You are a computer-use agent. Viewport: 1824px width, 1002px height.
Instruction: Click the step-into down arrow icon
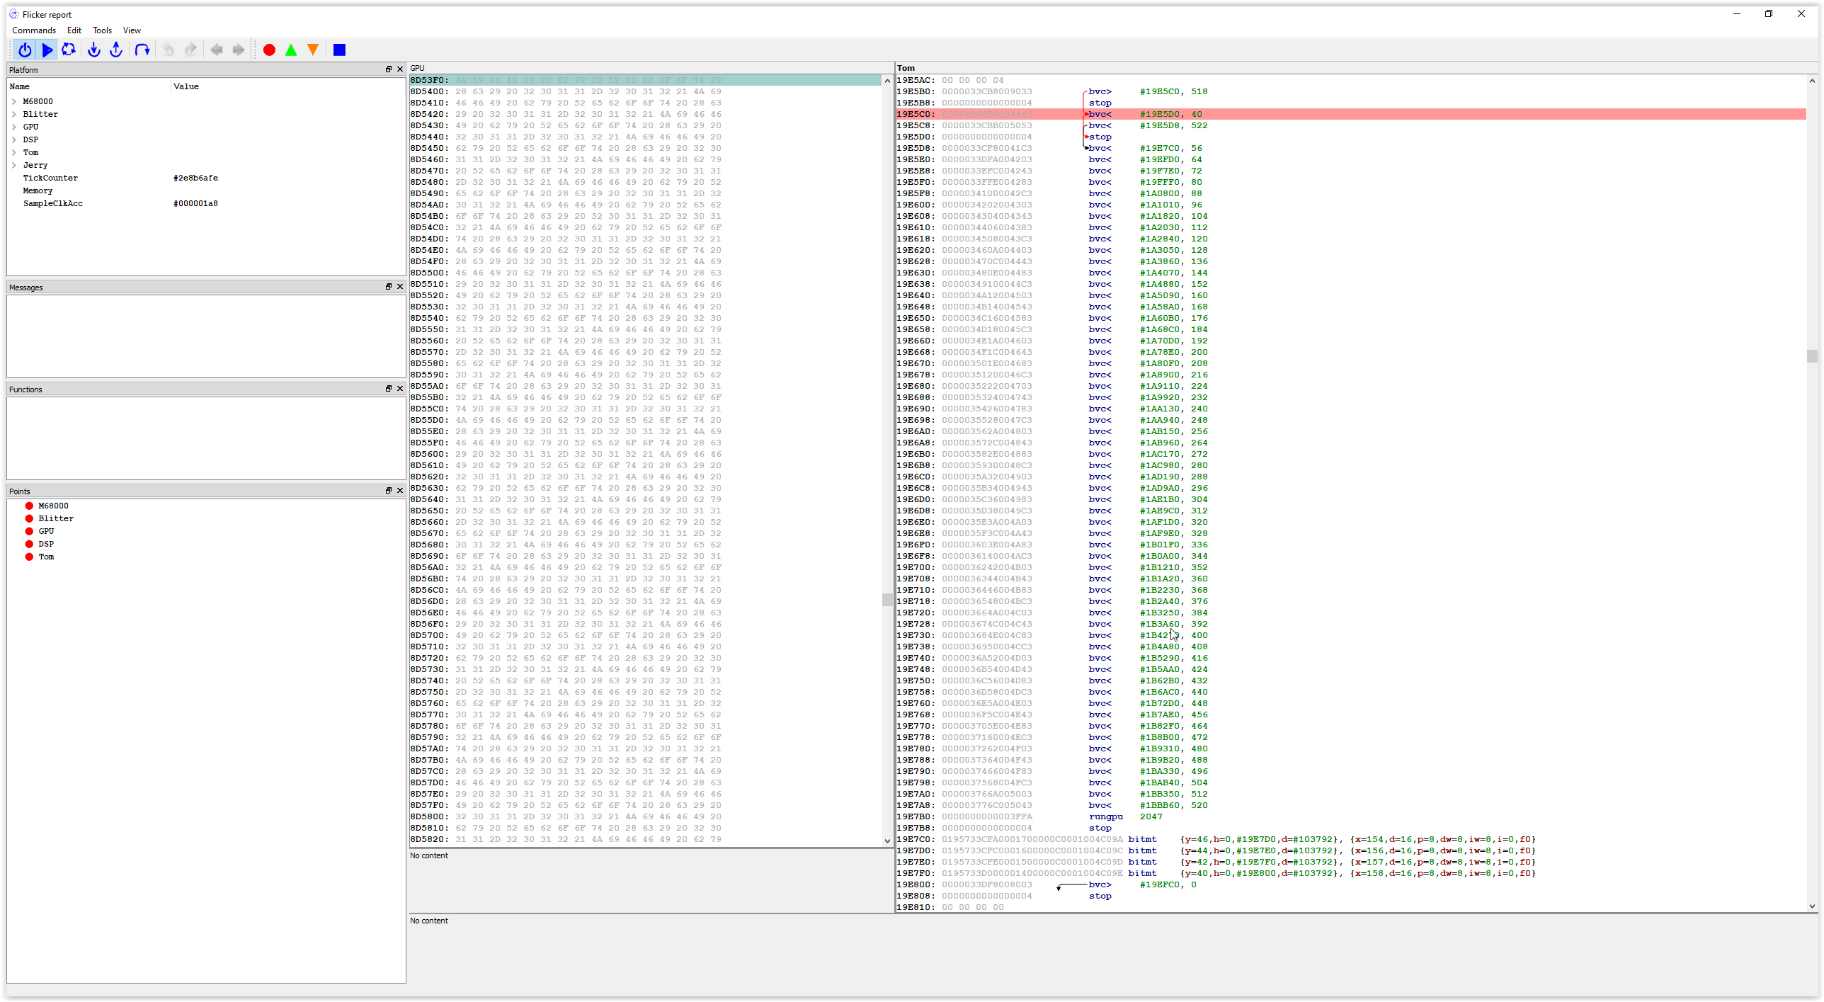[93, 50]
